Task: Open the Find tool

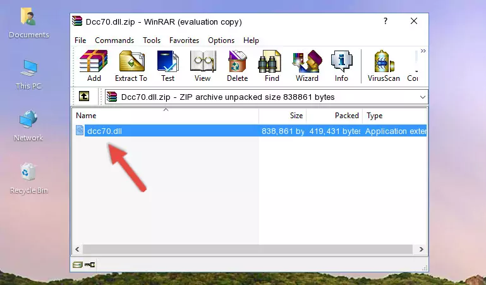Action: click(x=272, y=66)
